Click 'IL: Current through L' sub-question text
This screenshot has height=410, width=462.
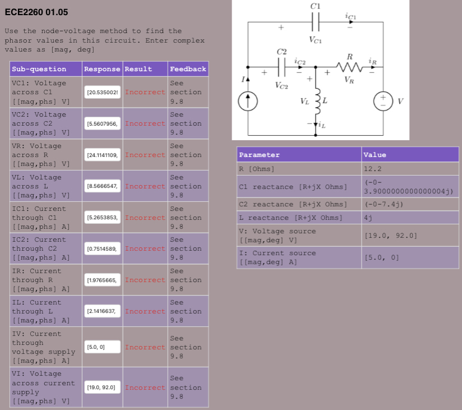[40, 311]
